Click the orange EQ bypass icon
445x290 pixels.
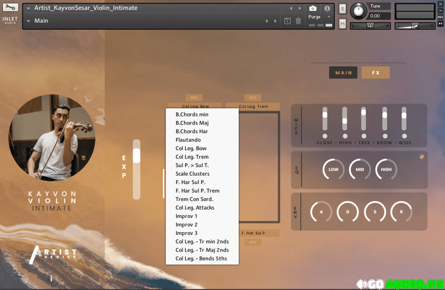[x=422, y=157]
